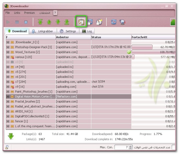Switch to the Linkgrabber tab
This screenshot has height=154, width=179.
pyautogui.click(x=43, y=31)
